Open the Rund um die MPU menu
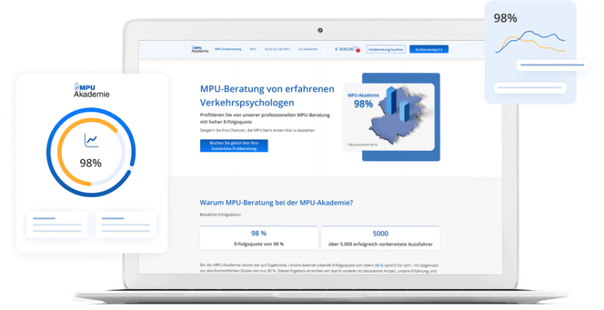The image size is (604, 310). (277, 49)
